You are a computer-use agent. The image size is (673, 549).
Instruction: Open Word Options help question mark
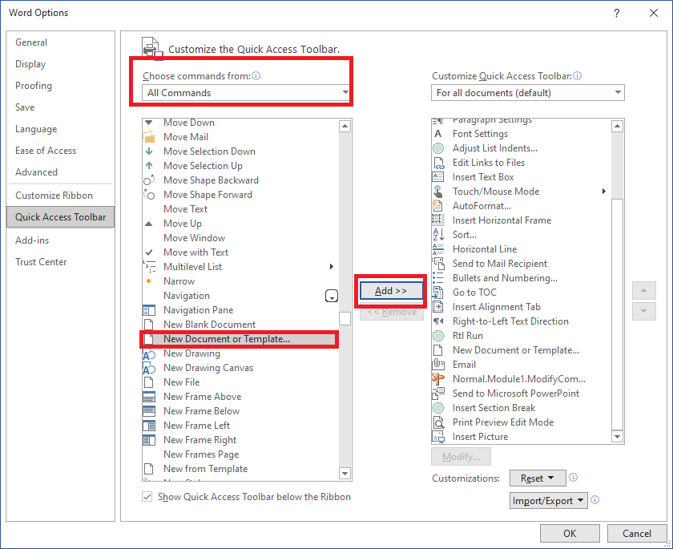click(616, 14)
